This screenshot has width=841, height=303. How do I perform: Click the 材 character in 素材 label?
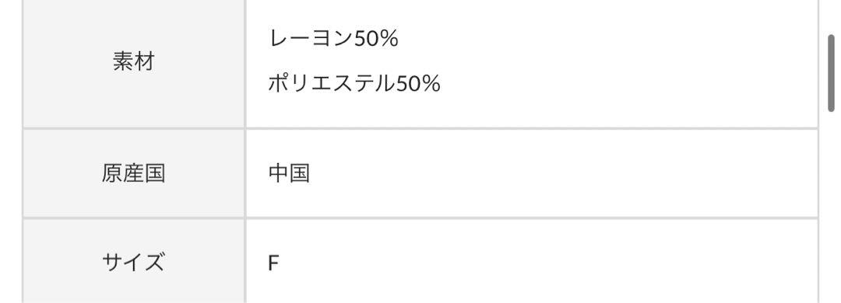144,62
